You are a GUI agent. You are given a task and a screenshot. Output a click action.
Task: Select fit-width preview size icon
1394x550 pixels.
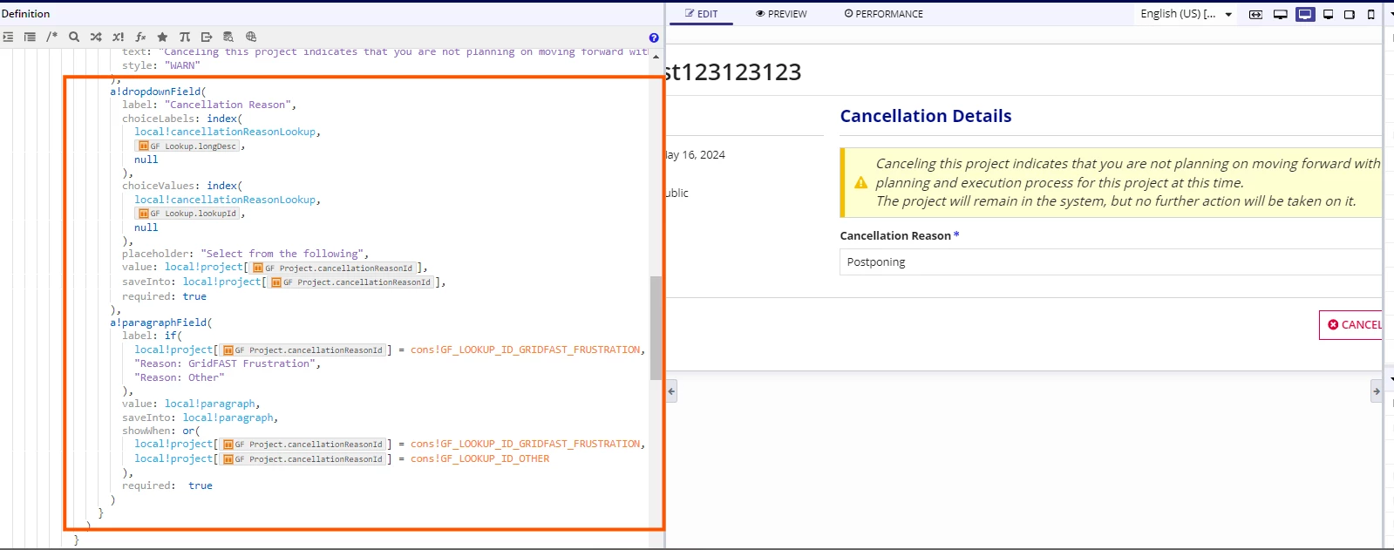[1255, 14]
